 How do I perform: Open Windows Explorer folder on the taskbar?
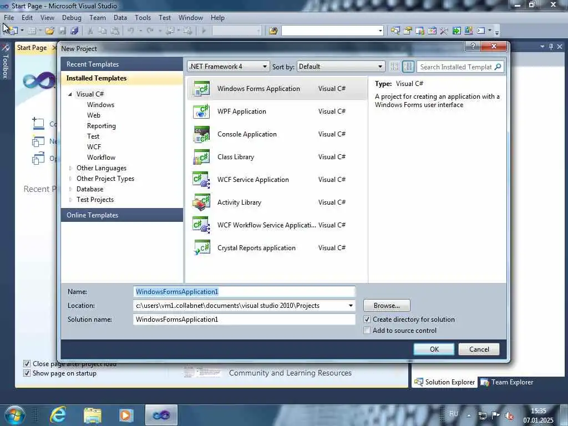tap(93, 415)
